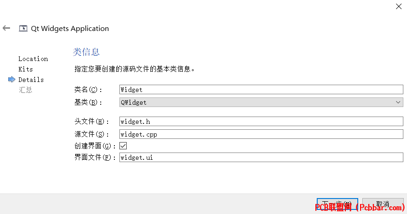Close the wizard dialog with X
The image size is (407, 214).
[x=399, y=6]
